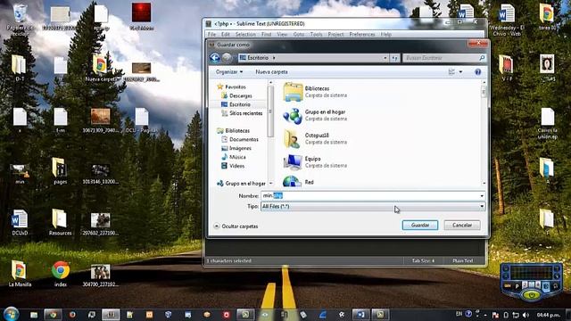The height and width of the screenshot is (321, 571).
Task: Open Google Chrome from the taskbar
Action: [x=54, y=315]
